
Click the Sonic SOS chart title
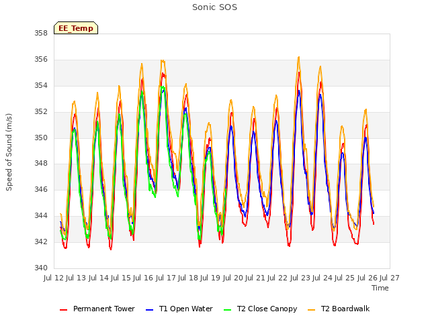tap(214, 7)
